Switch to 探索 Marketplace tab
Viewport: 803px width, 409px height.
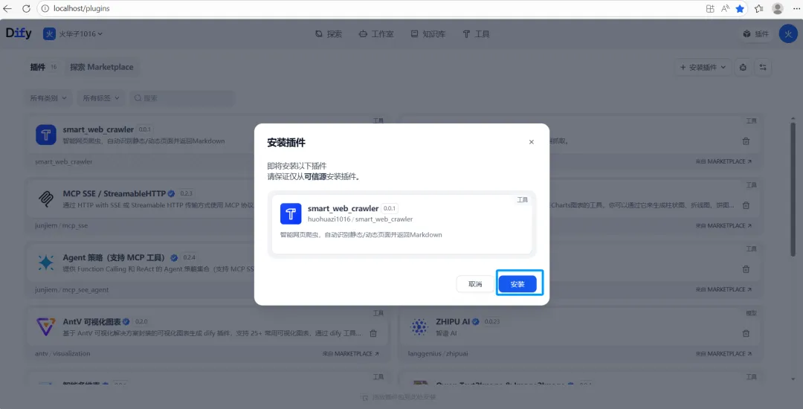click(101, 67)
